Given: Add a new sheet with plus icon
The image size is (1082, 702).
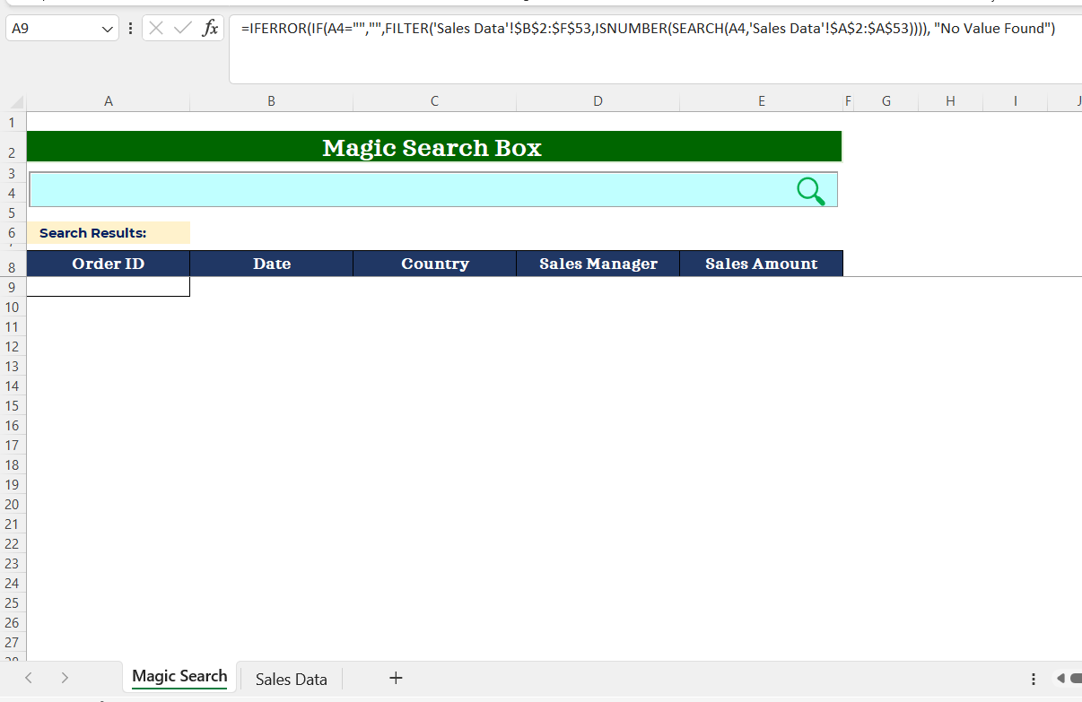Looking at the screenshot, I should point(396,678).
